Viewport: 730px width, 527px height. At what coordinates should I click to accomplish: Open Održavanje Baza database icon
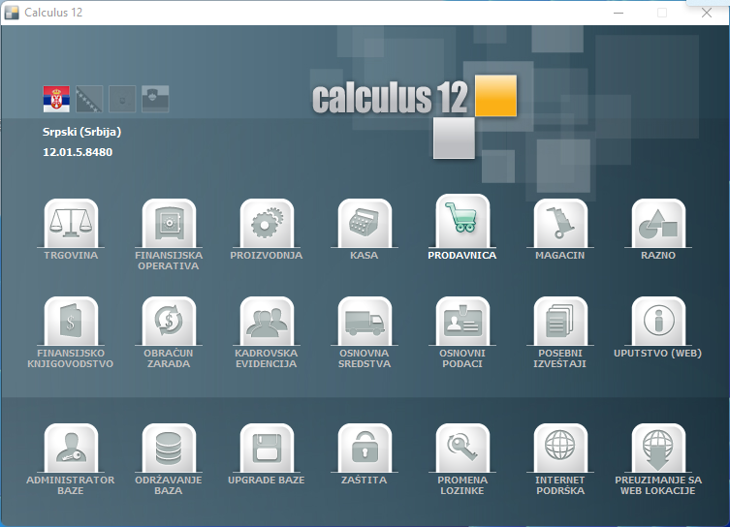coord(169,448)
